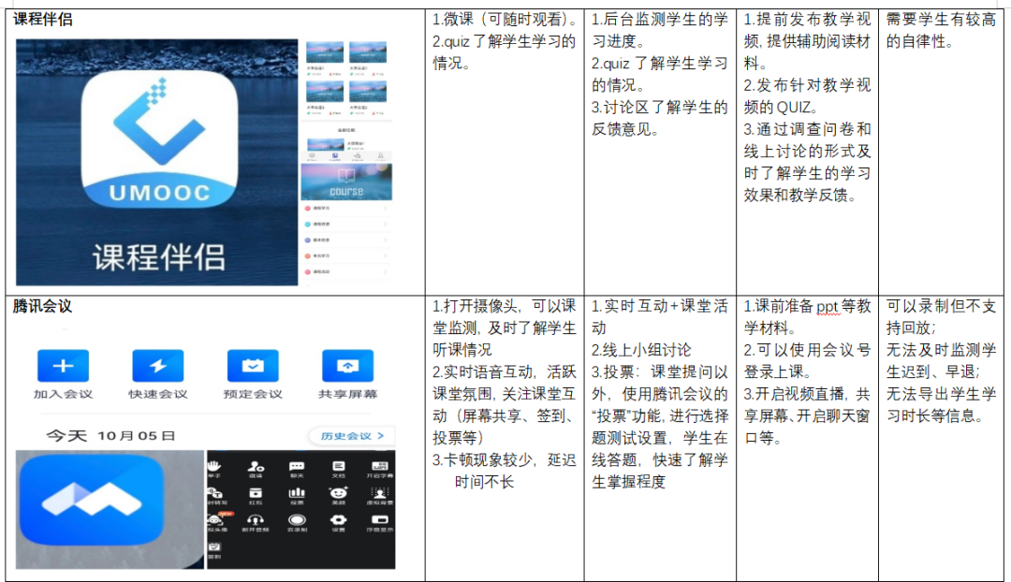Click the text 时间不长

[484, 482]
